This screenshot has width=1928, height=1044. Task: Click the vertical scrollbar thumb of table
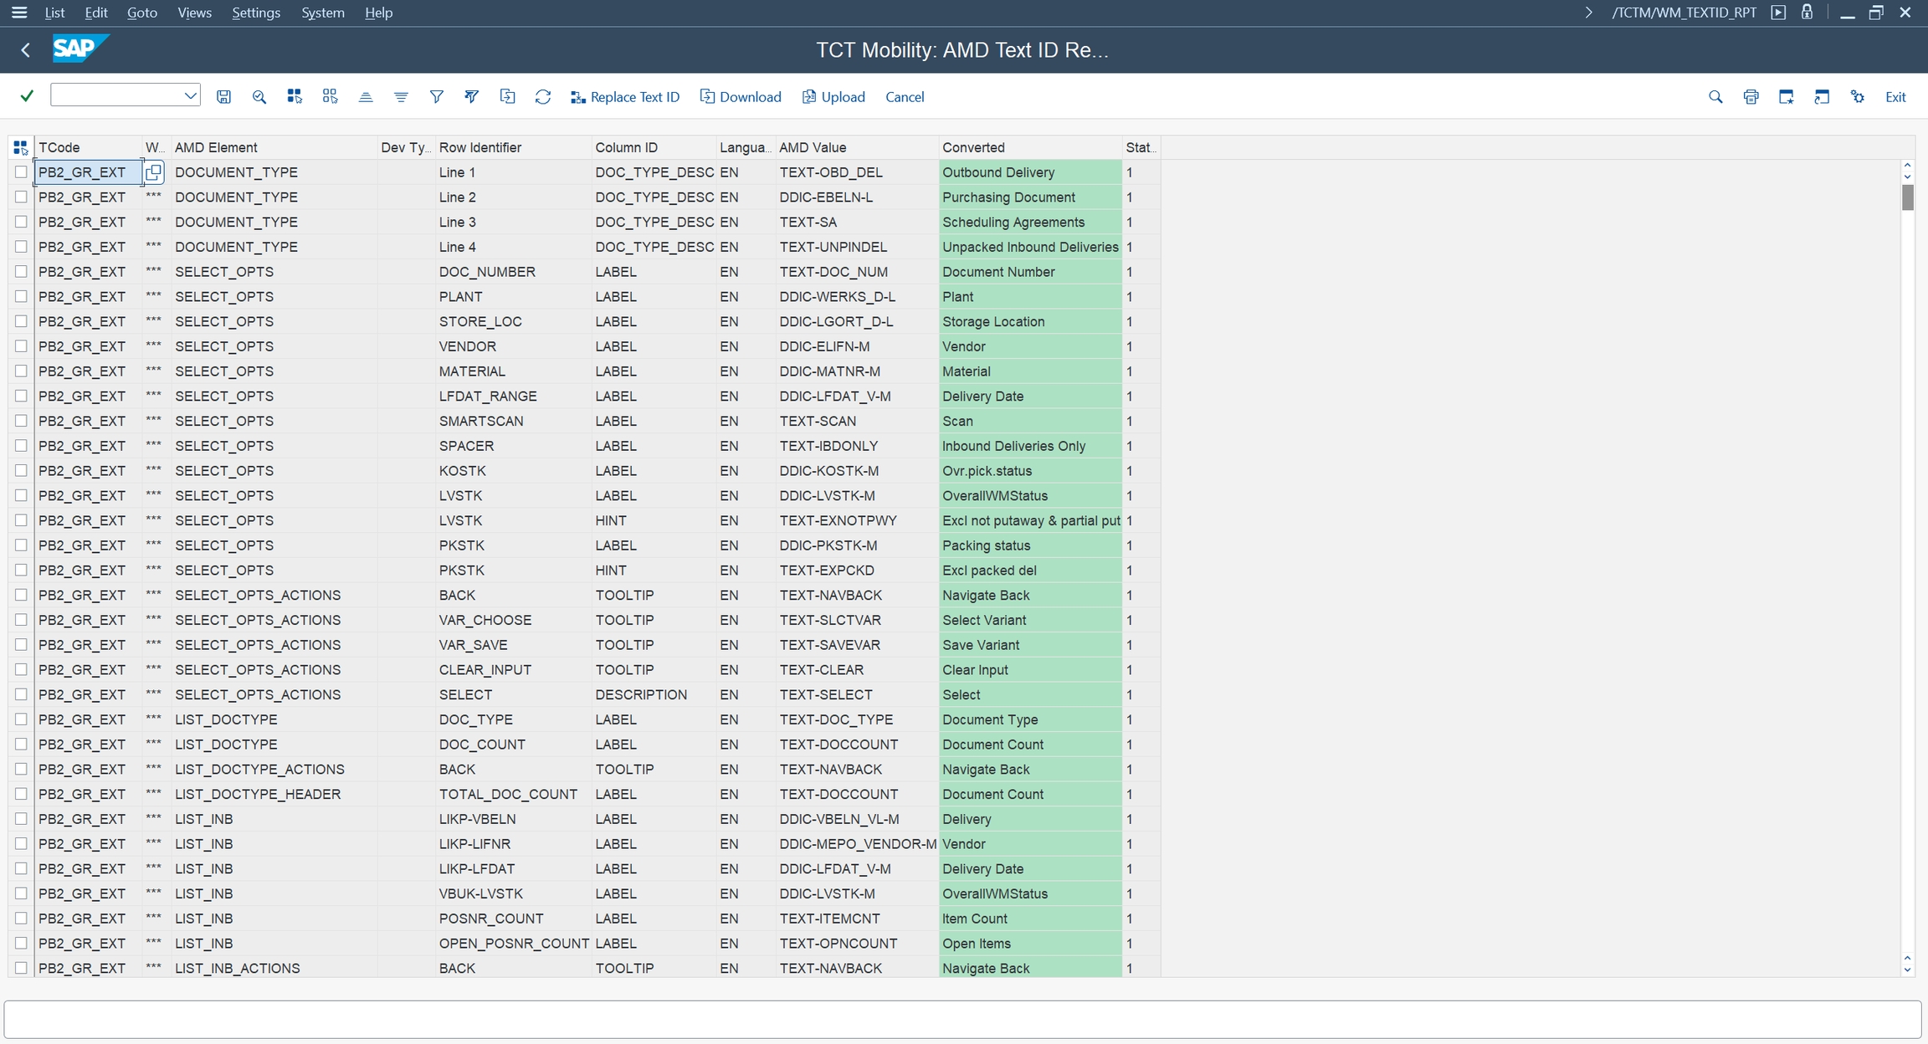pyautogui.click(x=1907, y=197)
